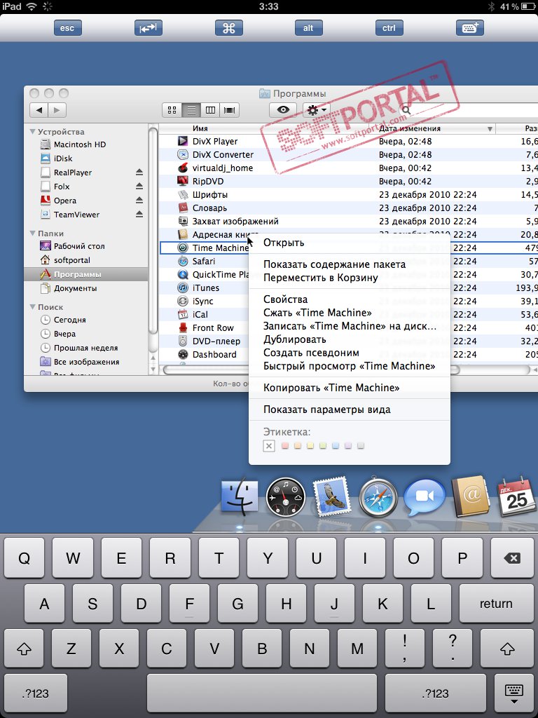Eject the TeamViewer volume
This screenshot has height=718, width=538.
point(139,215)
